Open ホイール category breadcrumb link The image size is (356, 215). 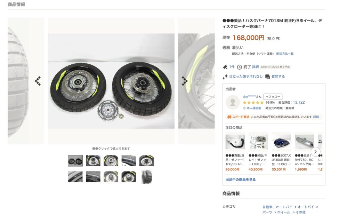click(x=284, y=212)
